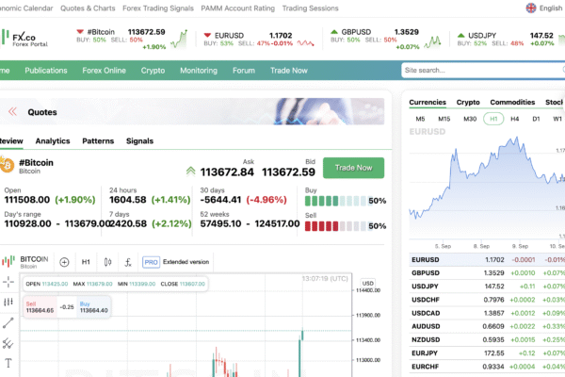The width and height of the screenshot is (565, 377).
Task: Click the green Trade Now button
Action: click(x=353, y=168)
